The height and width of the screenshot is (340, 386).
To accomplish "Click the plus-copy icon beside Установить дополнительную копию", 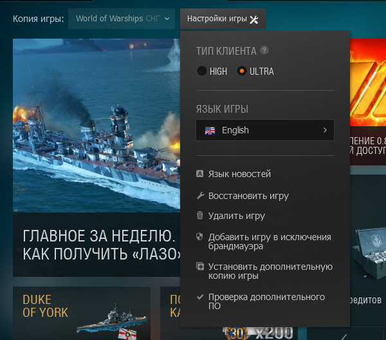I will click(x=200, y=267).
